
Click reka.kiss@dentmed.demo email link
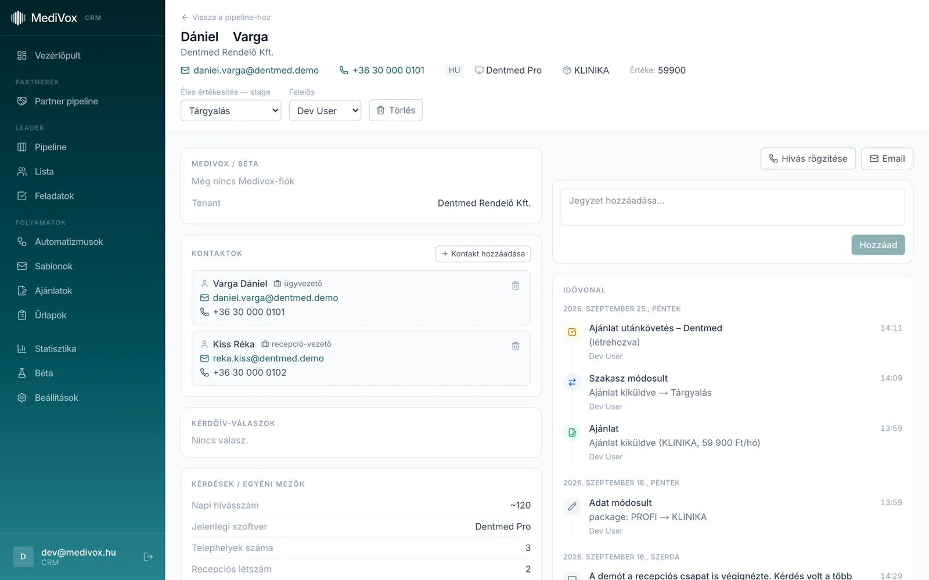pos(268,358)
